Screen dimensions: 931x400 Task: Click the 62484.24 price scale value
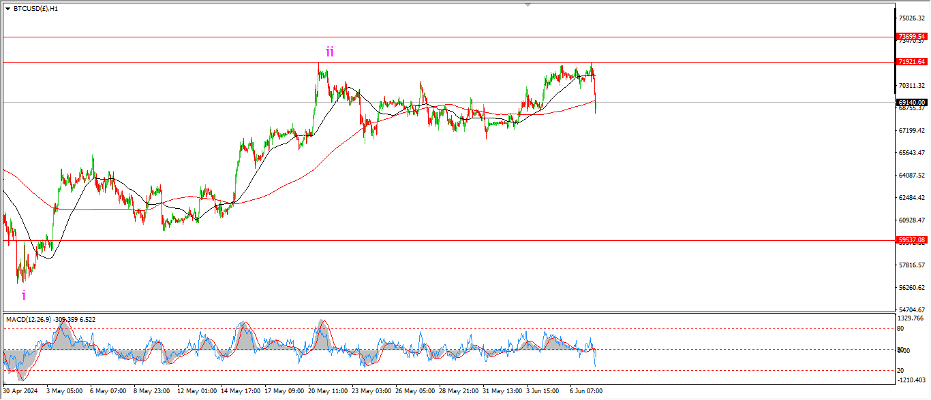point(913,198)
